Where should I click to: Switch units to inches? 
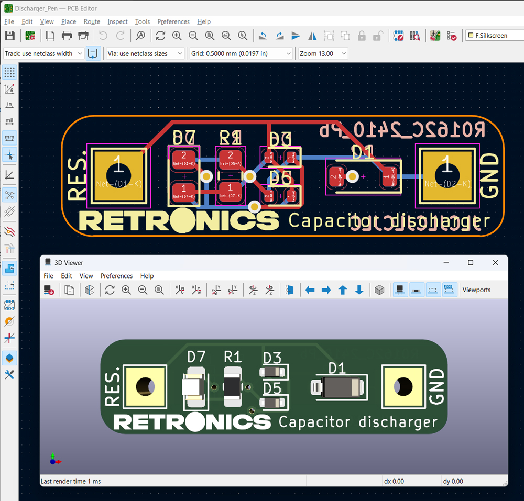tap(9, 105)
